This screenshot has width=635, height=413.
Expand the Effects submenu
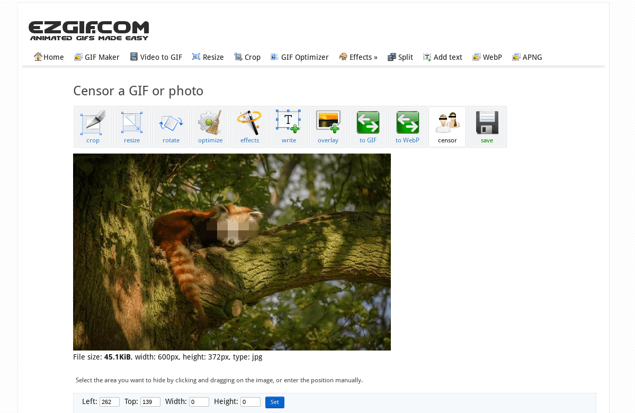point(358,57)
